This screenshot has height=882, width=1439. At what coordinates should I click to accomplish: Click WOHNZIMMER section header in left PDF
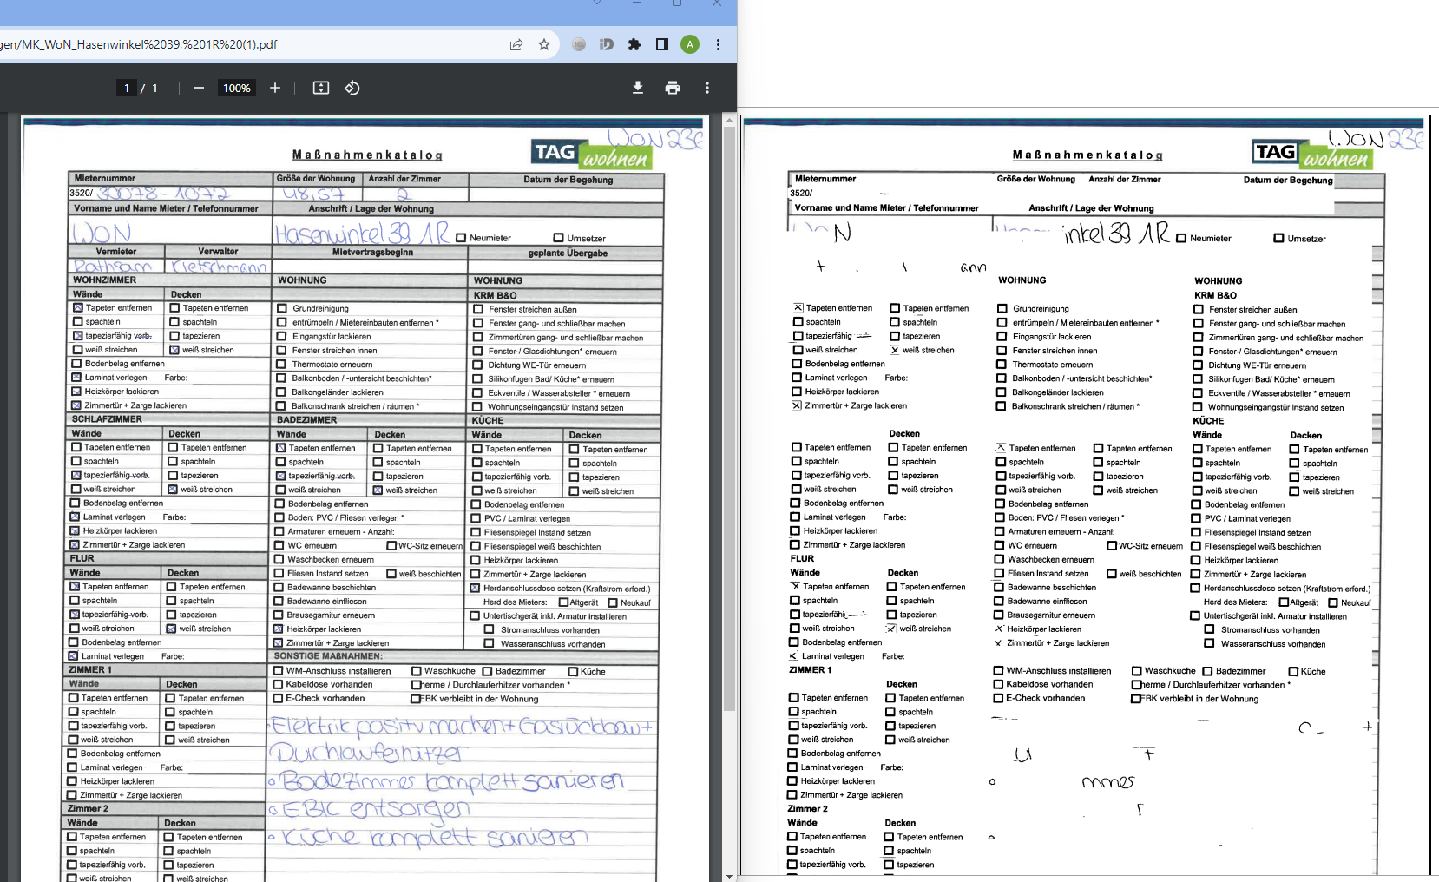click(x=105, y=280)
